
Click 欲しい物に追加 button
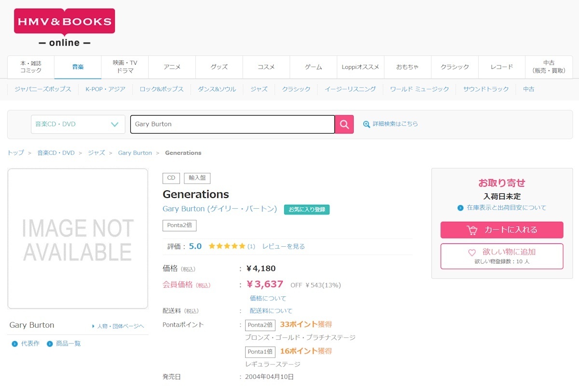coord(502,256)
